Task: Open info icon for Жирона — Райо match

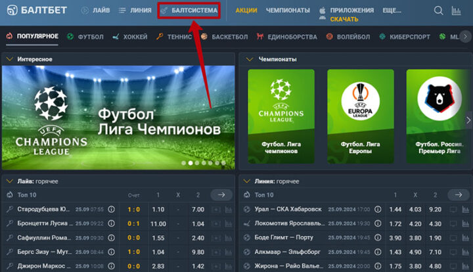Action: tap(378, 266)
